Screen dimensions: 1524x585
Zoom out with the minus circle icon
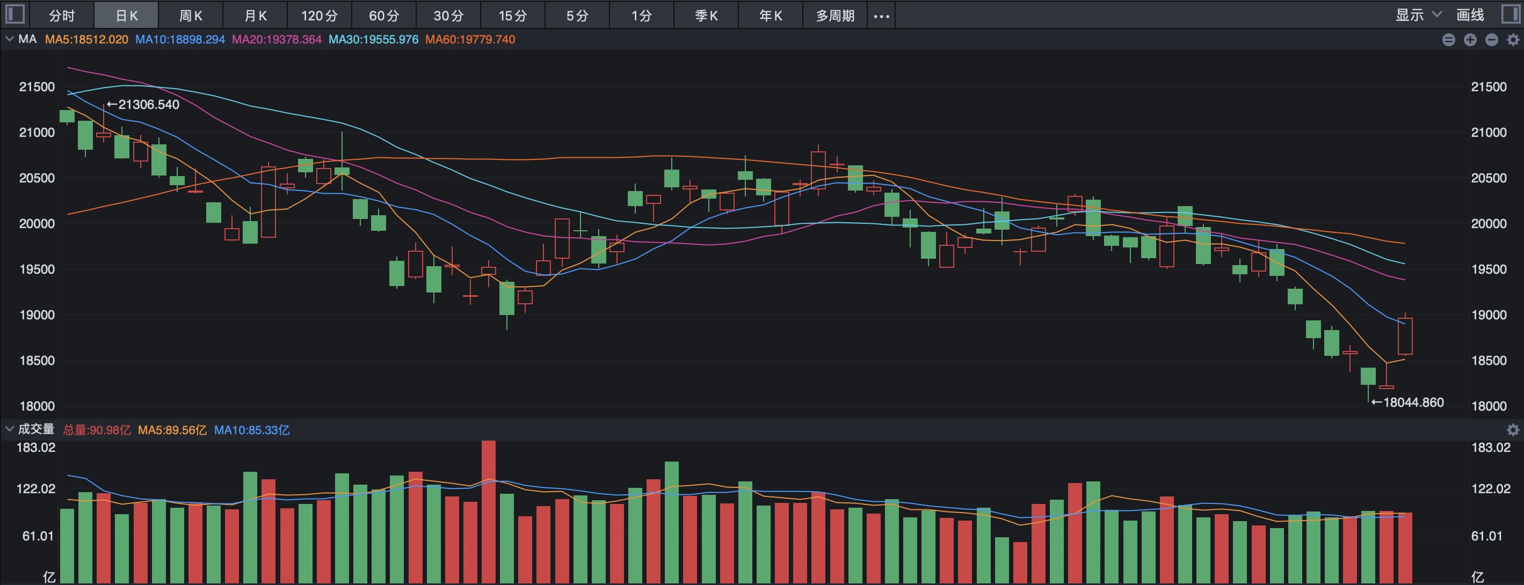[x=1491, y=40]
